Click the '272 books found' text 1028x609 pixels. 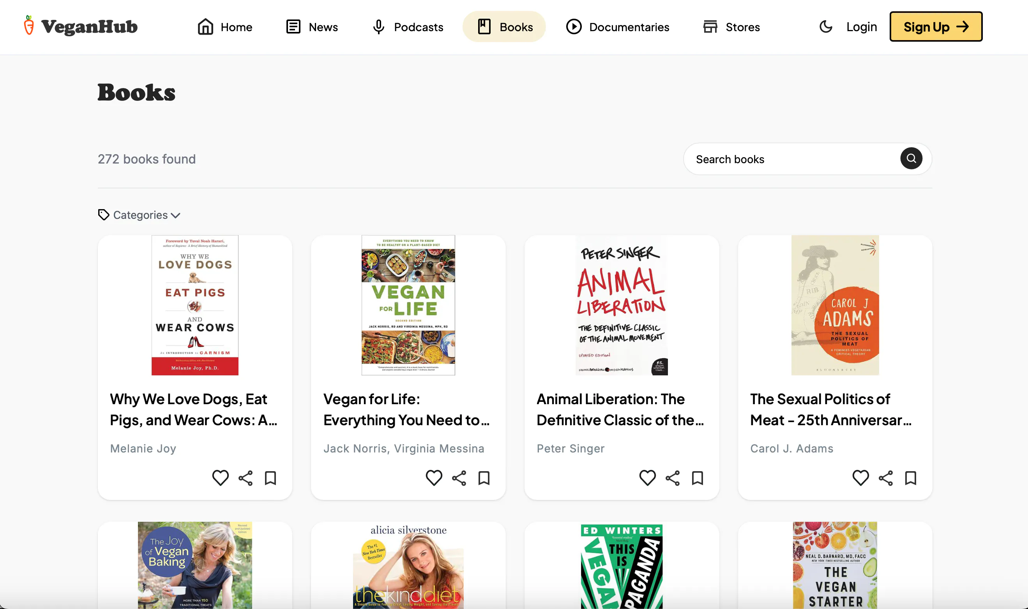click(x=147, y=159)
